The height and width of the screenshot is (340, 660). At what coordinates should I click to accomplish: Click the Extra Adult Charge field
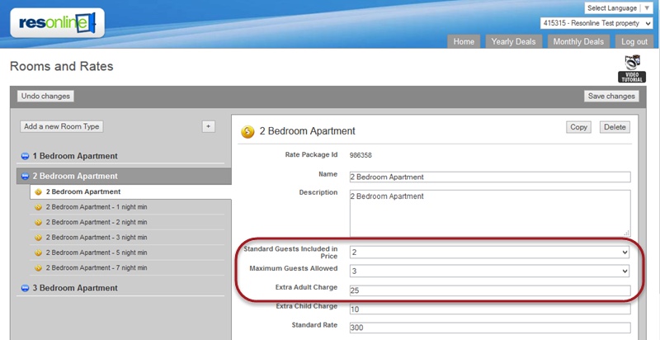(490, 290)
